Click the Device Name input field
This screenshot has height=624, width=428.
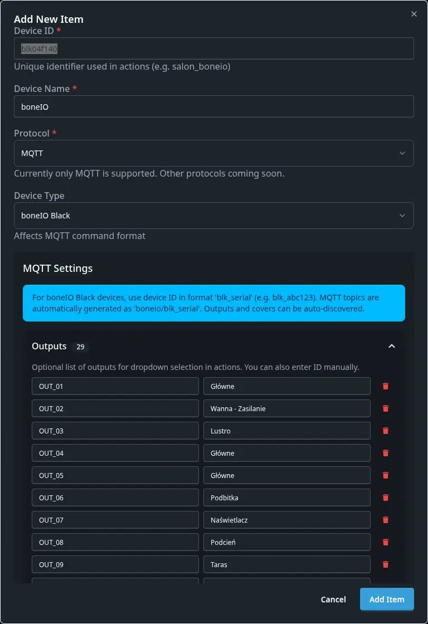pyautogui.click(x=214, y=106)
